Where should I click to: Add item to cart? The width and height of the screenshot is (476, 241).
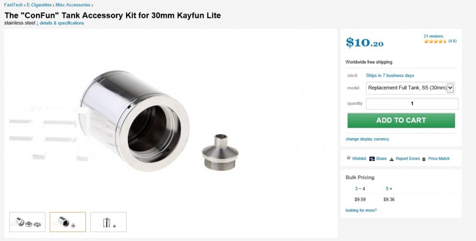(x=401, y=120)
